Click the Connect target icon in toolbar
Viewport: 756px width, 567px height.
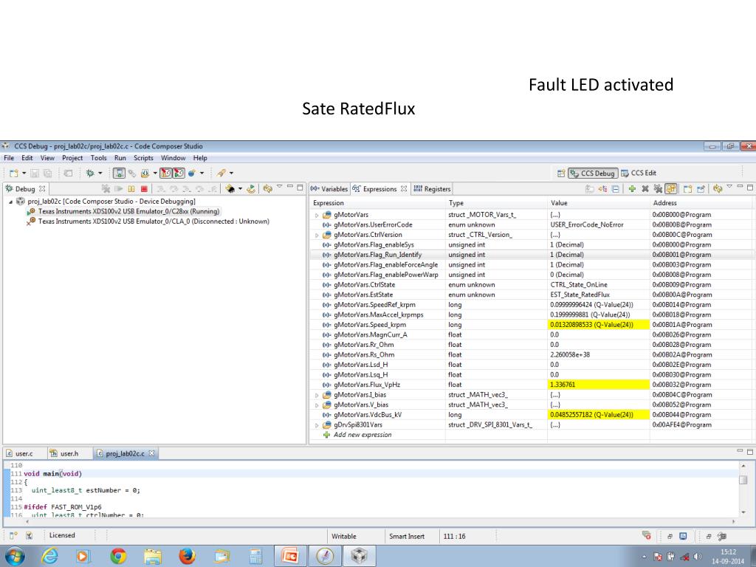point(131,173)
